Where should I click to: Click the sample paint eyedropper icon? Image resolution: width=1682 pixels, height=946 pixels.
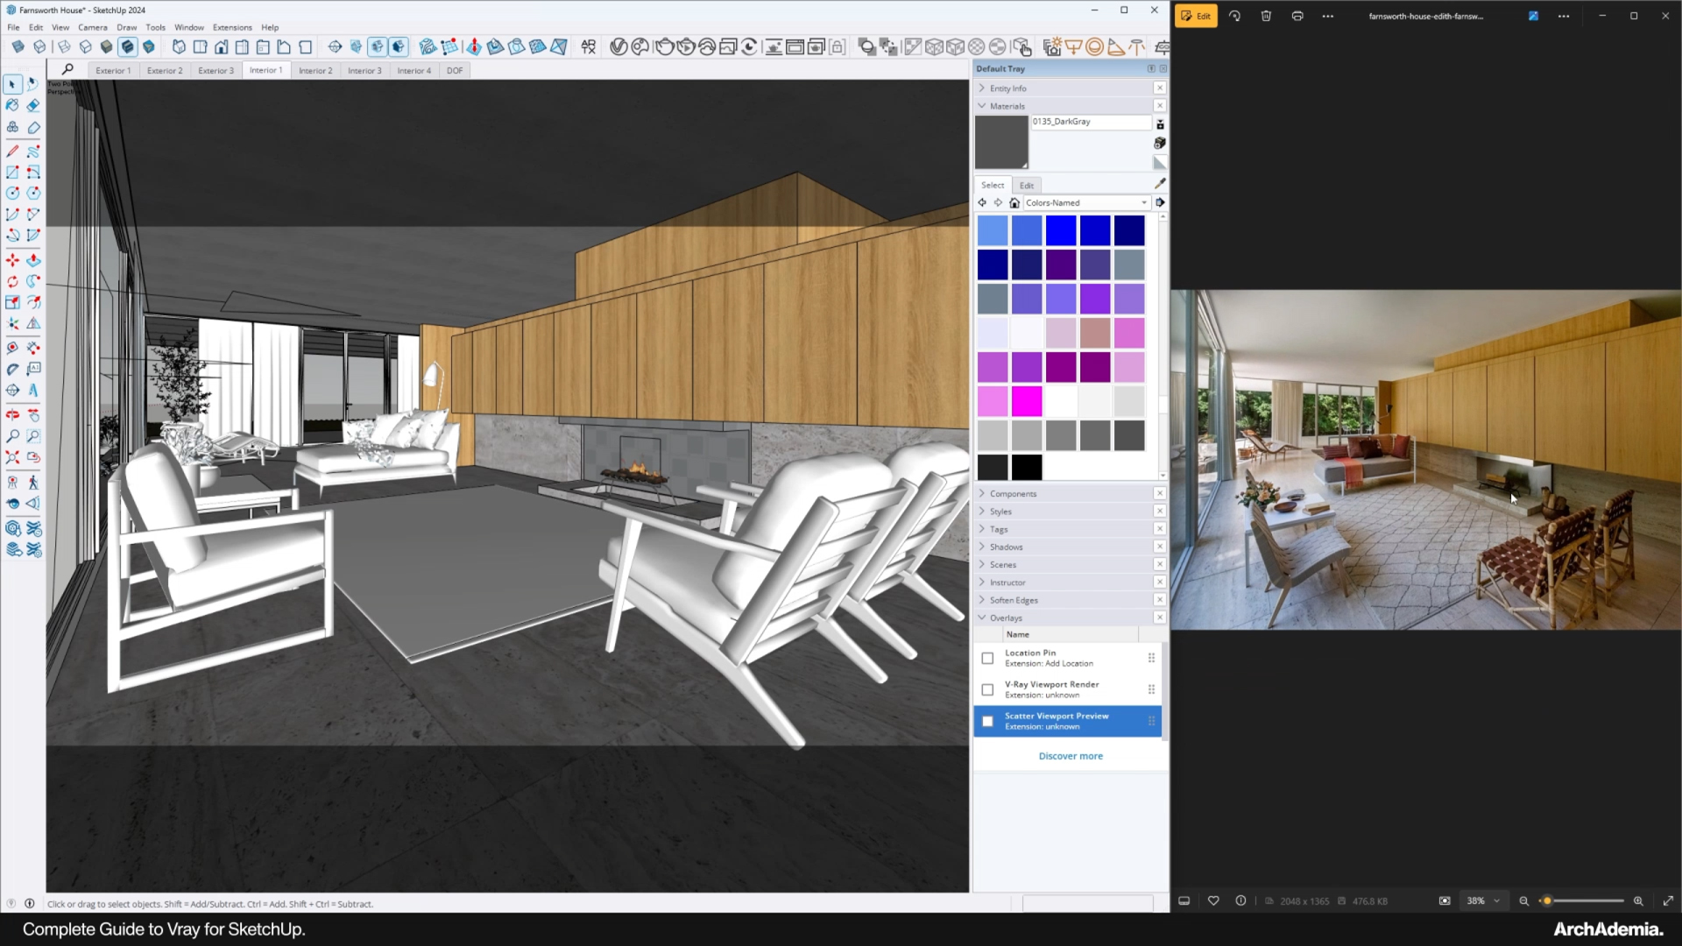(x=1160, y=184)
